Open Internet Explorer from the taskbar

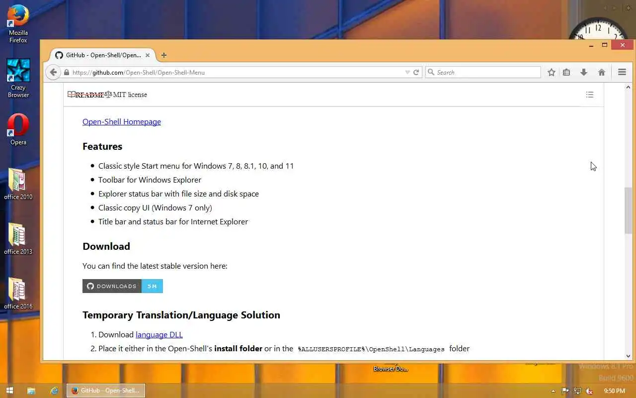coord(55,391)
